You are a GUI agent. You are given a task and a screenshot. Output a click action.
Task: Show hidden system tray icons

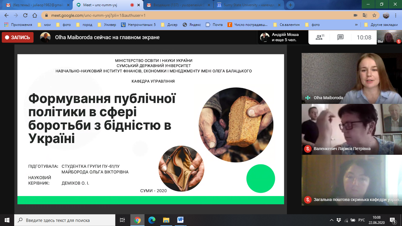click(332, 220)
